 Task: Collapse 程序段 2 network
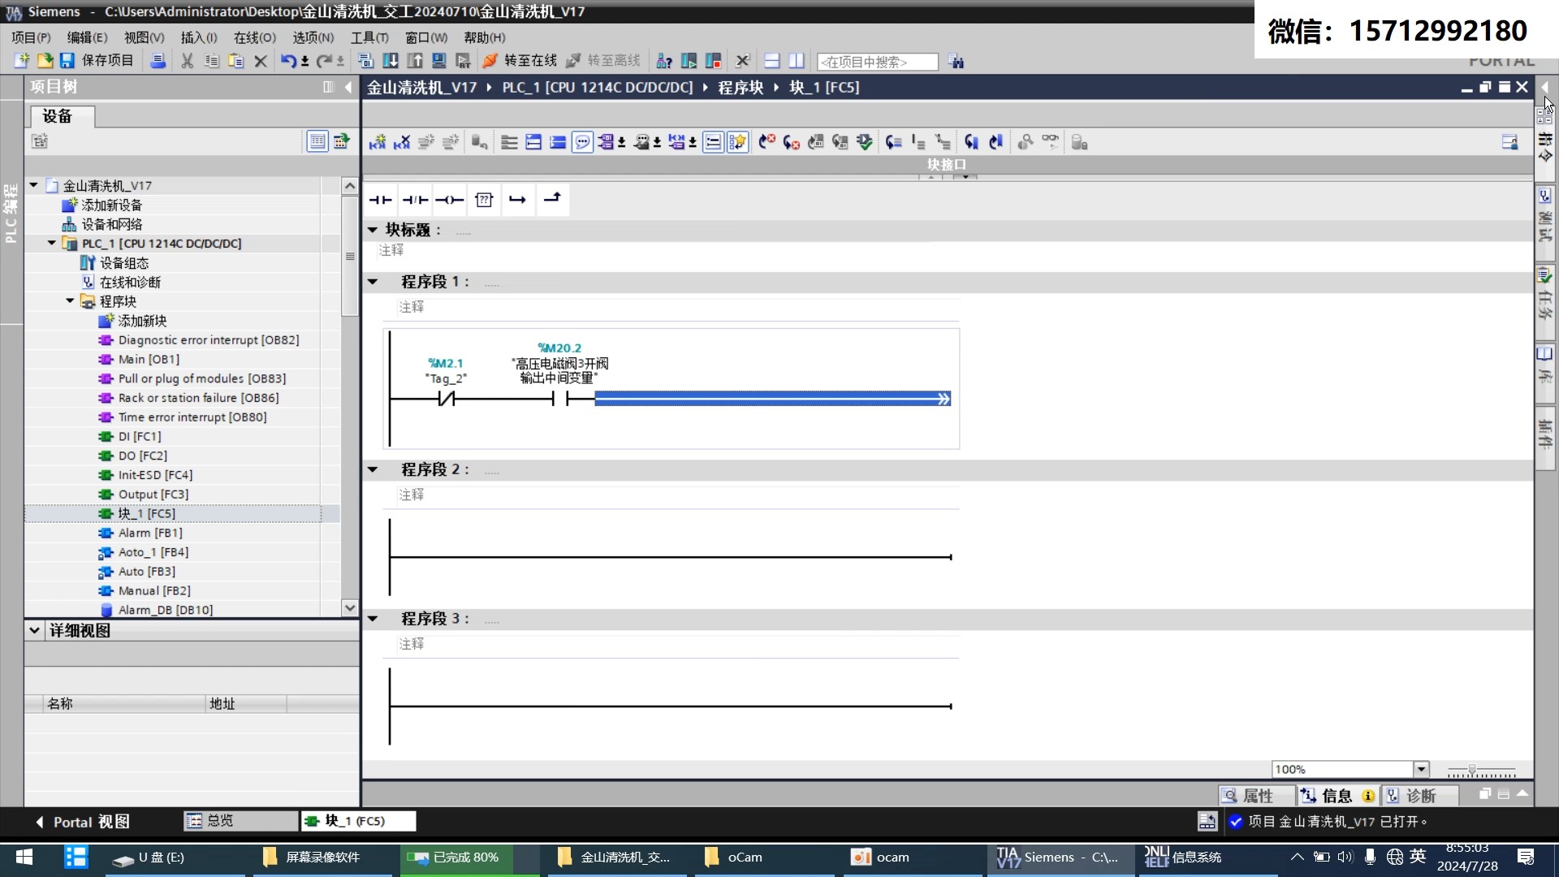click(x=373, y=469)
